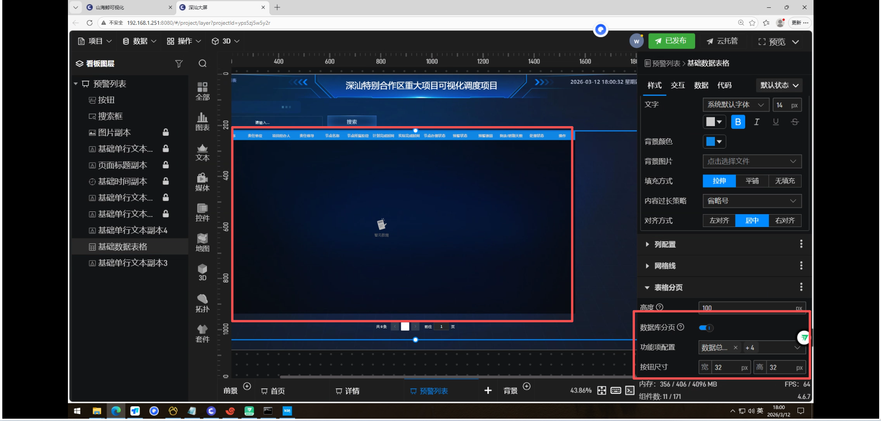The height and width of the screenshot is (421, 881).
Task: Turn off the 数据库分页 switch
Action: point(706,327)
